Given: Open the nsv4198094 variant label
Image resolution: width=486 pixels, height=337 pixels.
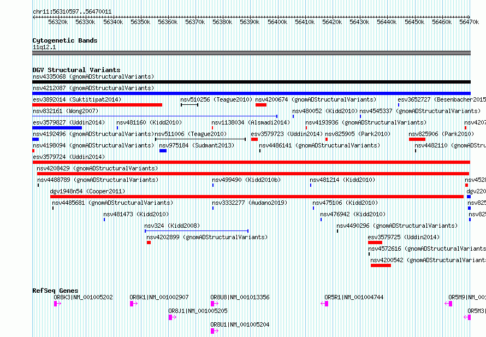Looking at the screenshot, I should tap(93, 145).
